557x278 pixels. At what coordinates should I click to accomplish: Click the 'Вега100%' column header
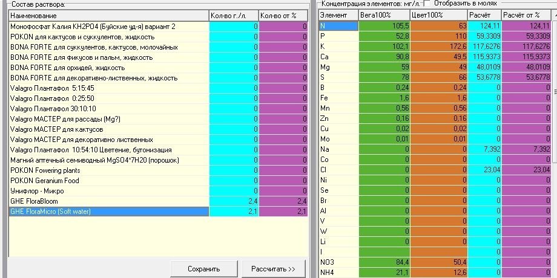click(384, 15)
